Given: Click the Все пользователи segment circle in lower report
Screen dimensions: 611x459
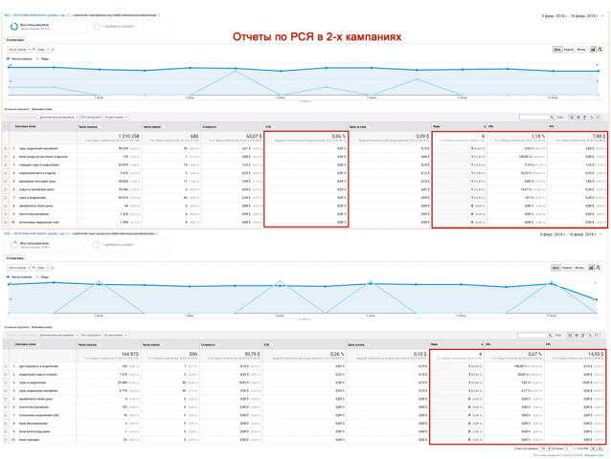Looking at the screenshot, I should pos(14,245).
